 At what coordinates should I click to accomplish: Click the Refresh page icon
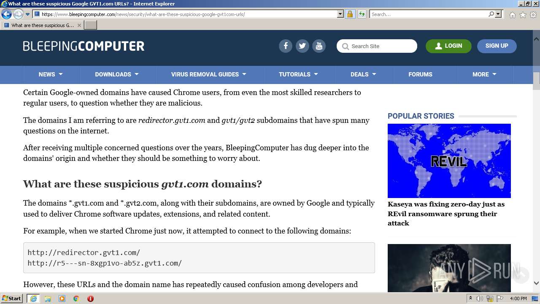tap(362, 14)
